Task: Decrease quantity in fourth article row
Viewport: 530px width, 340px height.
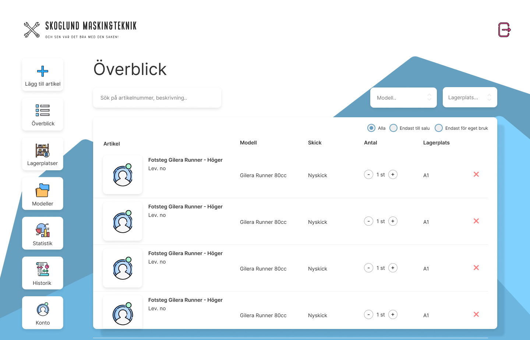Action: (368, 315)
